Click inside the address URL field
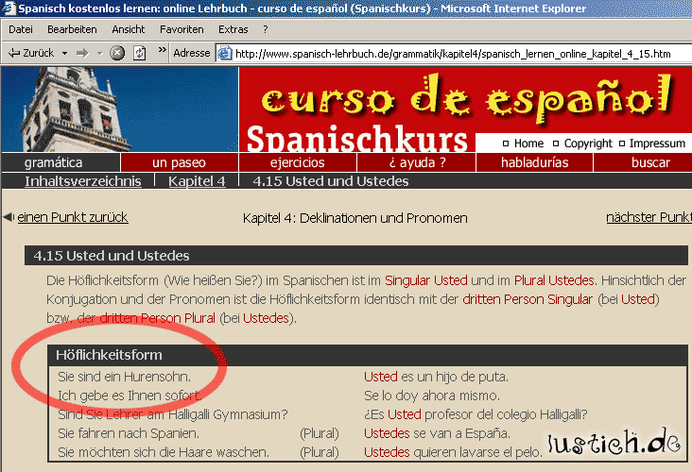The height and width of the screenshot is (472, 692). tap(454, 53)
